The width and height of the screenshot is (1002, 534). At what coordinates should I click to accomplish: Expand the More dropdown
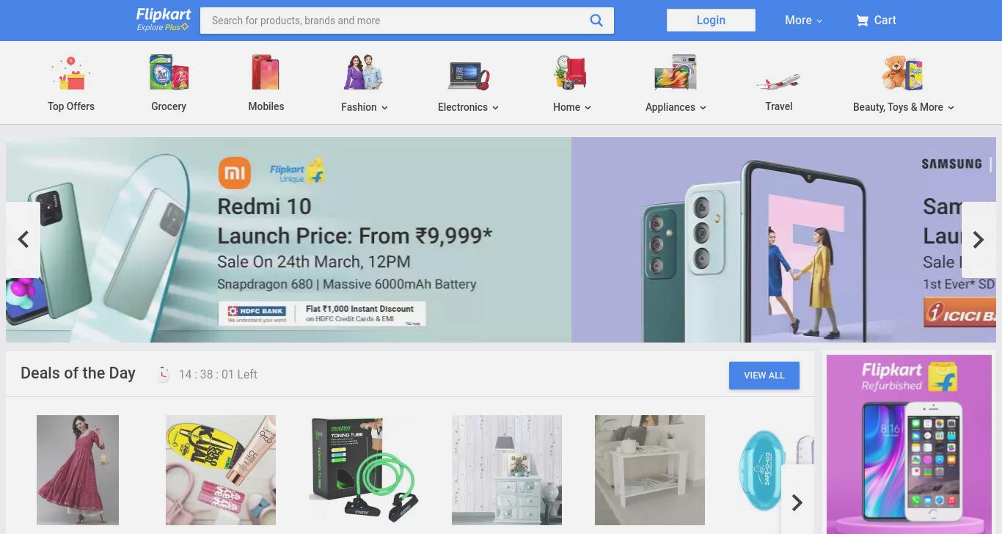tap(803, 21)
